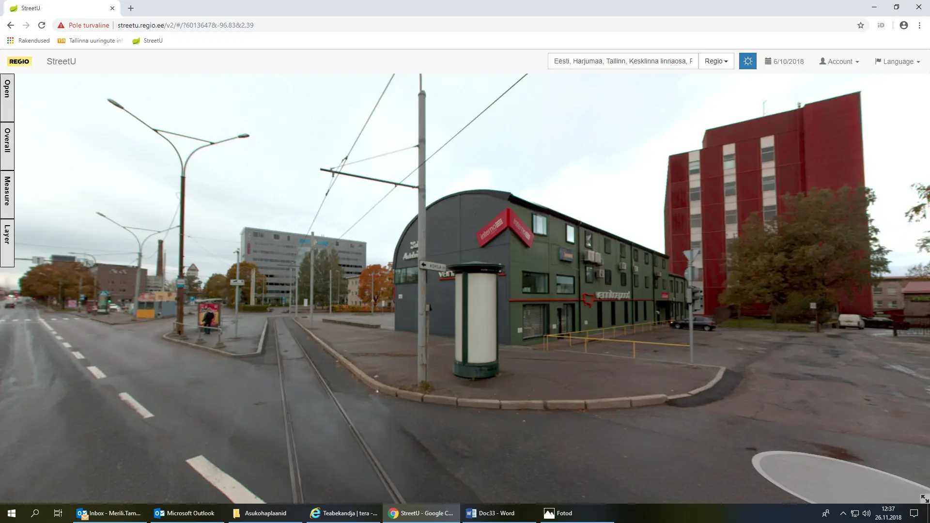The width and height of the screenshot is (930, 523).
Task: Toggle the Layer side panel
Action: [7, 242]
